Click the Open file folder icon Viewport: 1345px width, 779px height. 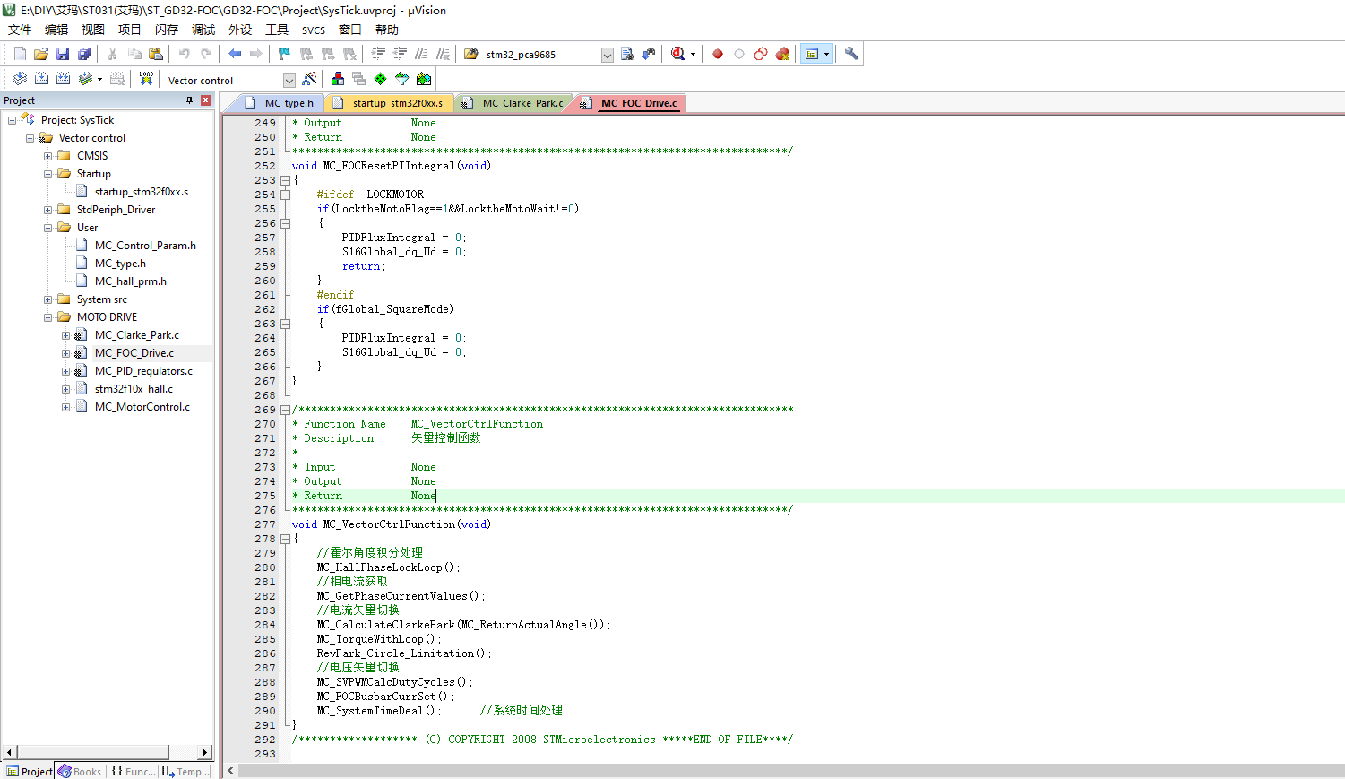(x=41, y=54)
